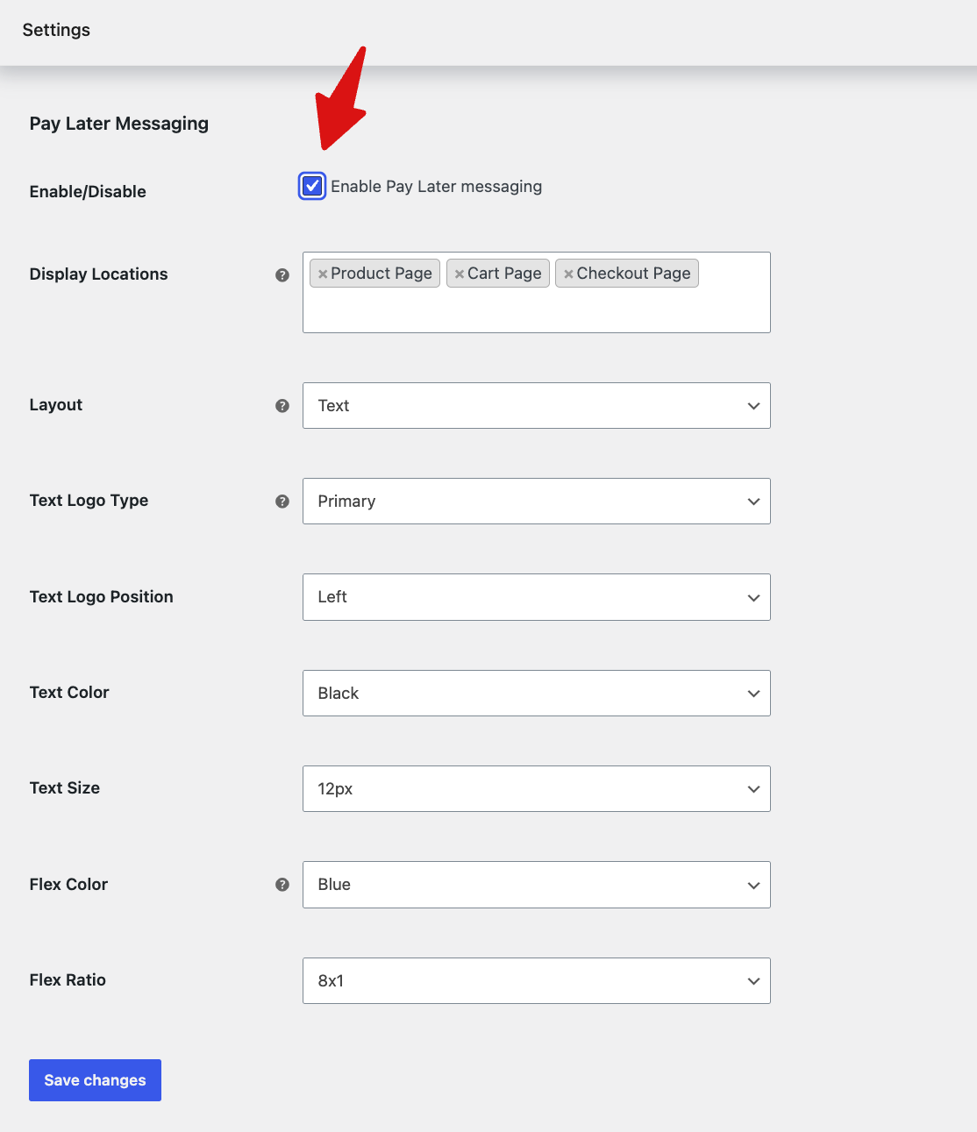
Task: Open the Flex Color dropdown showing Blue
Action: (x=537, y=885)
